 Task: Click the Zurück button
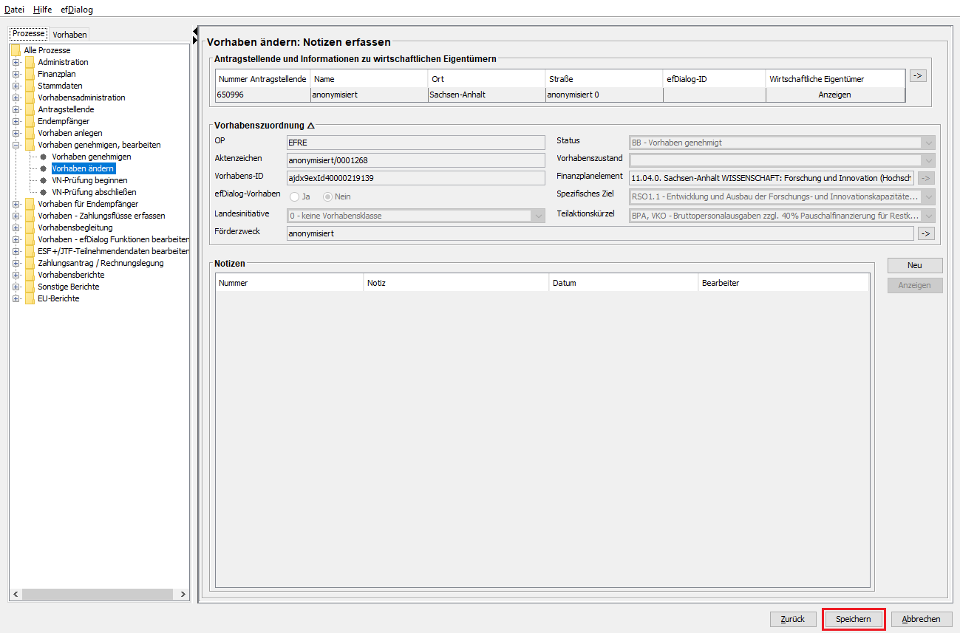point(792,619)
